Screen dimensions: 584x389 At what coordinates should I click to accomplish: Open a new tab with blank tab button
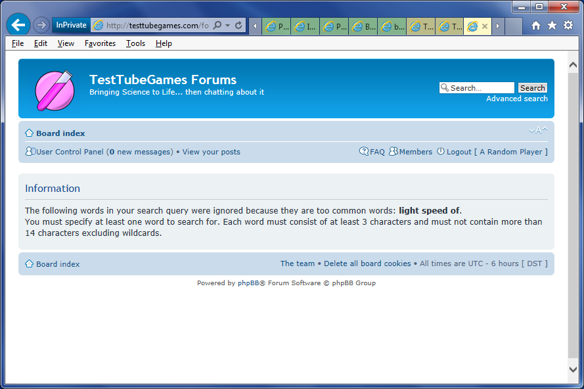[x=514, y=26]
